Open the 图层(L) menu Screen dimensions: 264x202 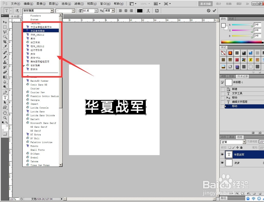[54, 4]
